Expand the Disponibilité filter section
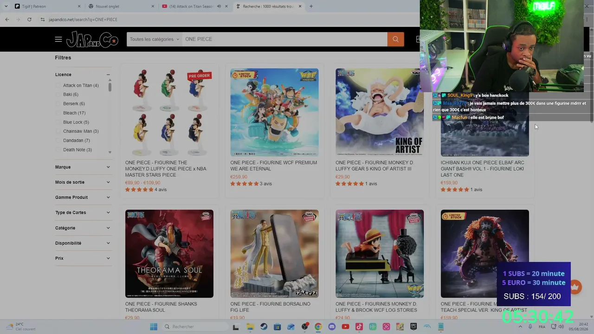594x334 pixels. pyautogui.click(x=83, y=243)
